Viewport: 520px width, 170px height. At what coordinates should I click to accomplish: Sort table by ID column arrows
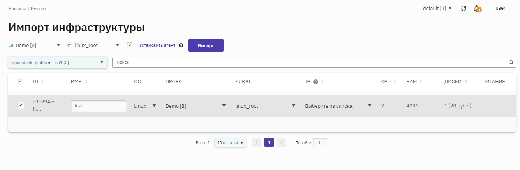pos(42,82)
